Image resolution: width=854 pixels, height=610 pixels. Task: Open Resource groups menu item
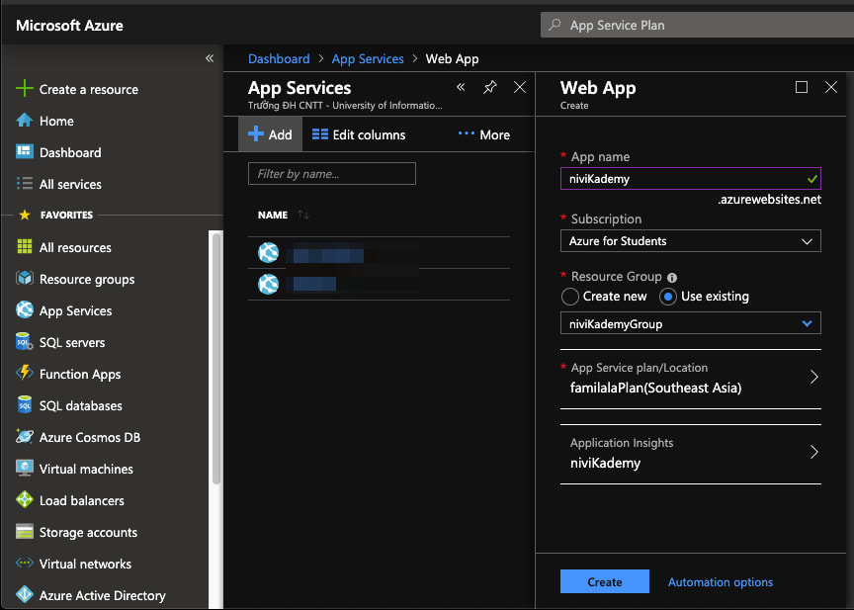click(x=87, y=279)
